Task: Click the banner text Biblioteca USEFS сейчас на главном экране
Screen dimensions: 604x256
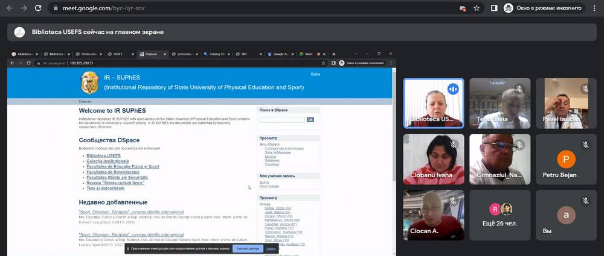Action: pos(98,33)
